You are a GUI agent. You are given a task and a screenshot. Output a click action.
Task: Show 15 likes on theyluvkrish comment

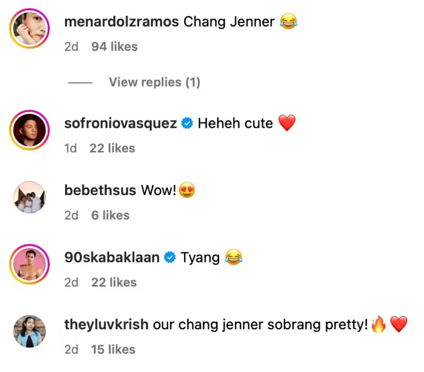[113, 349]
